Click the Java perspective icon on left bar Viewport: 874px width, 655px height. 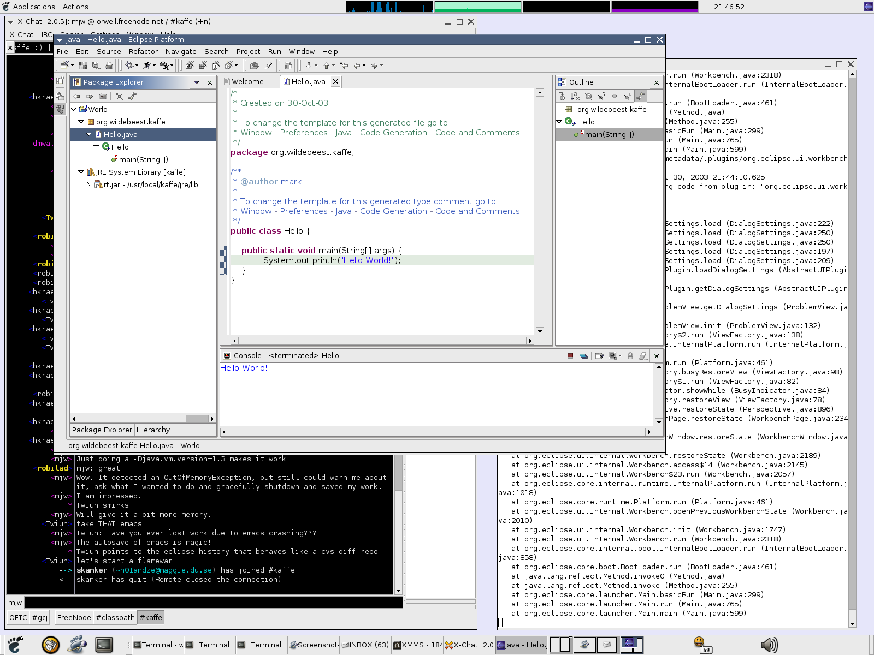click(x=60, y=109)
